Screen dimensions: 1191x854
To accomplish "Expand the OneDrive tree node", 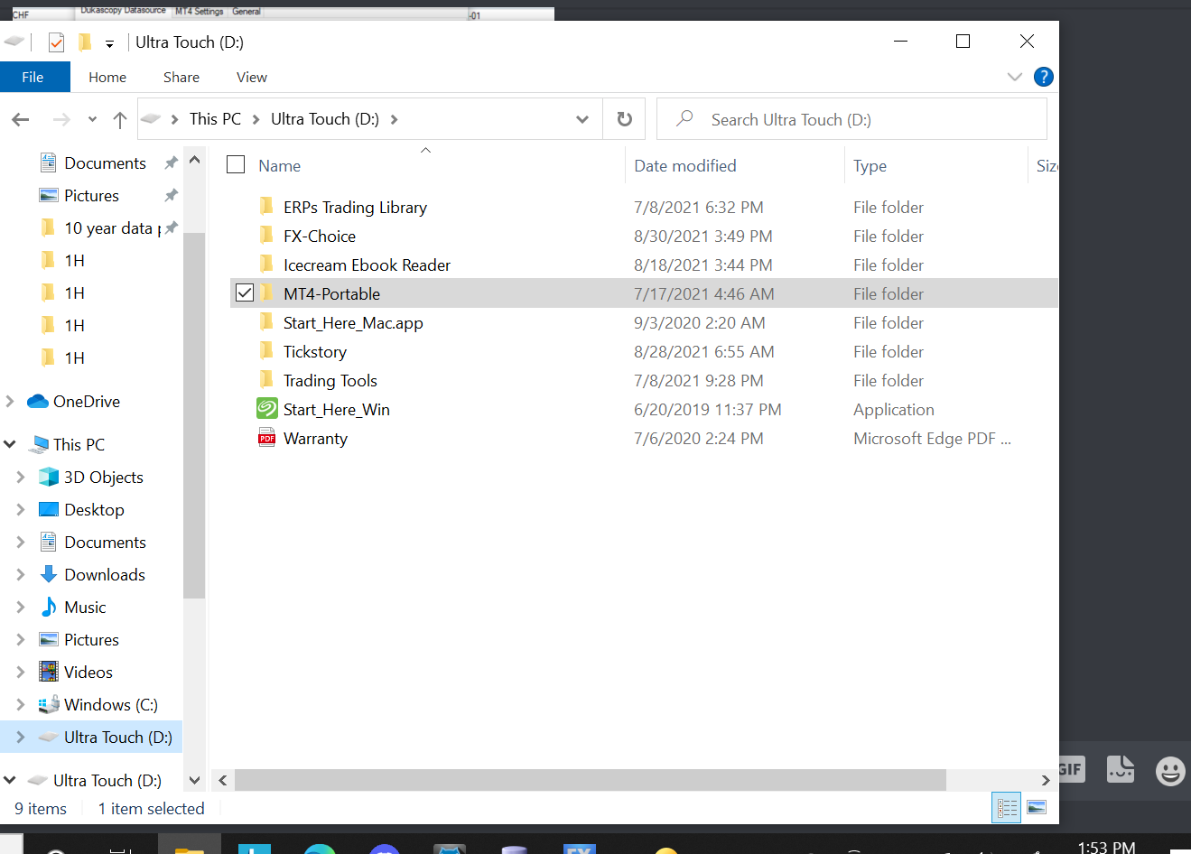I will 10,401.
